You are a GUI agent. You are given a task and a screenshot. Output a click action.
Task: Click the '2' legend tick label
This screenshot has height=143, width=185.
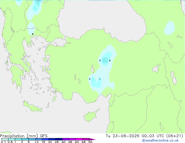pos(22,142)
